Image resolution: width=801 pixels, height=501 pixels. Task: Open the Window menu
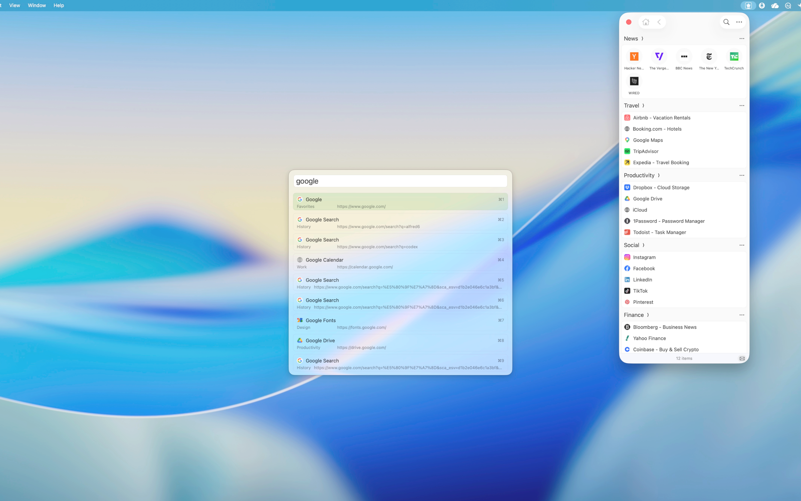(x=37, y=6)
